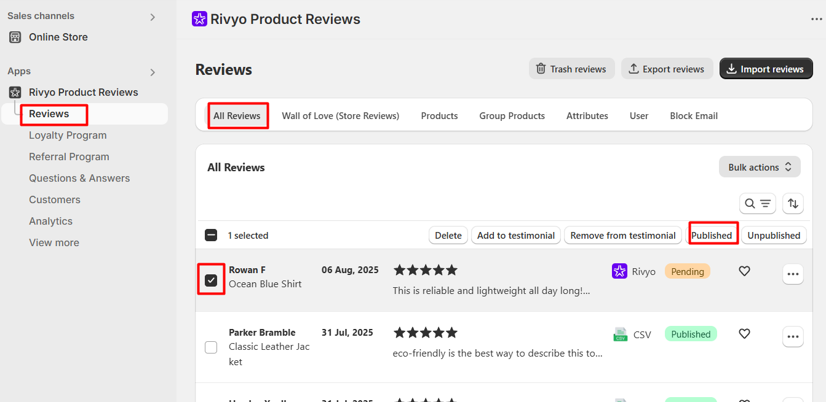Open more options for Rowan F review

click(793, 274)
